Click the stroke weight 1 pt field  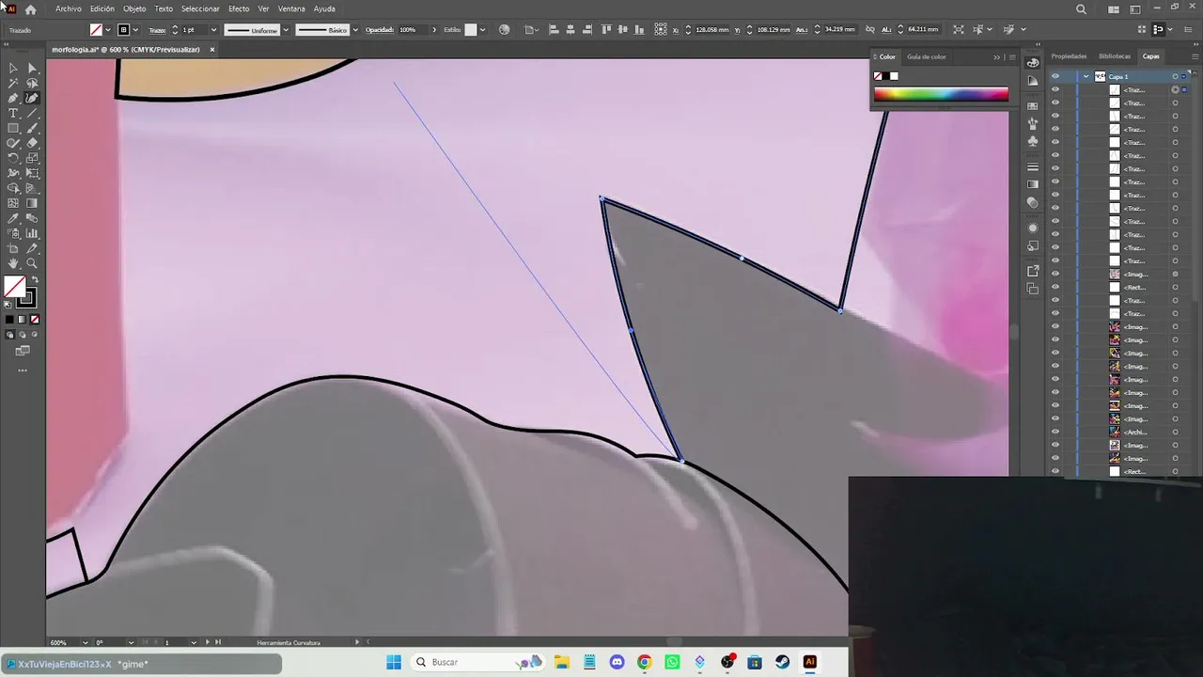[x=194, y=30]
